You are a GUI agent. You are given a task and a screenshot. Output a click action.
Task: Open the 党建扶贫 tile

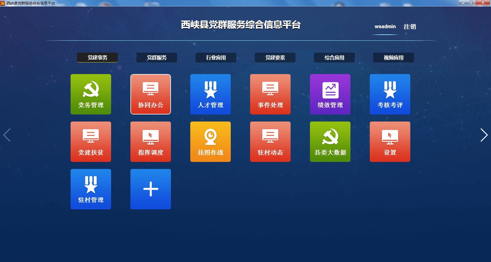(91, 142)
